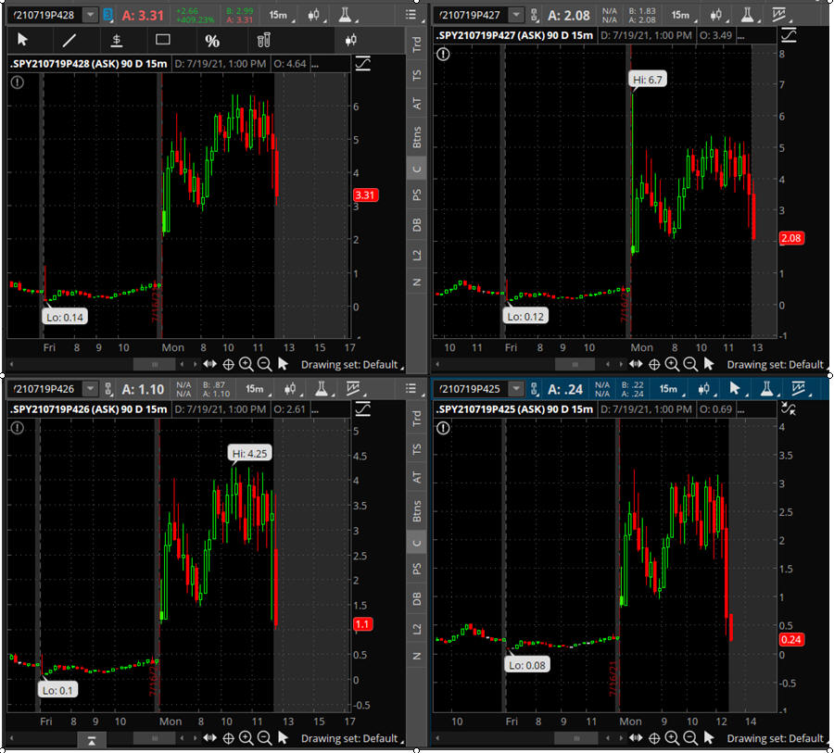Screen dimensions: 834x753
Task: Activate crosshair tool on P428 chart
Action: [x=228, y=365]
